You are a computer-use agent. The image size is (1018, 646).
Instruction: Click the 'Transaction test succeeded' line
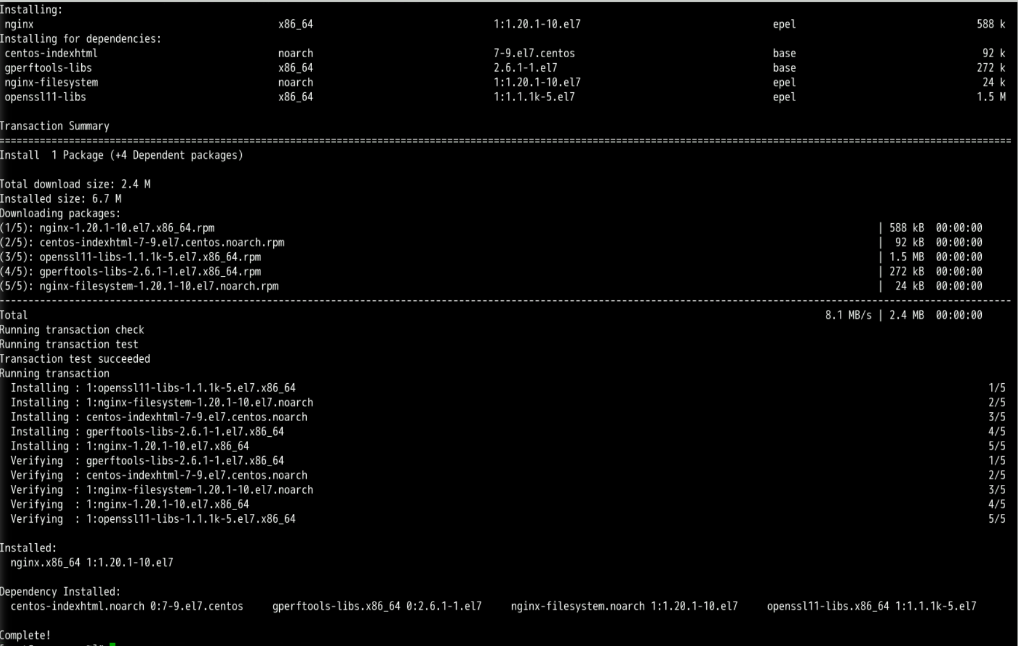[75, 359]
